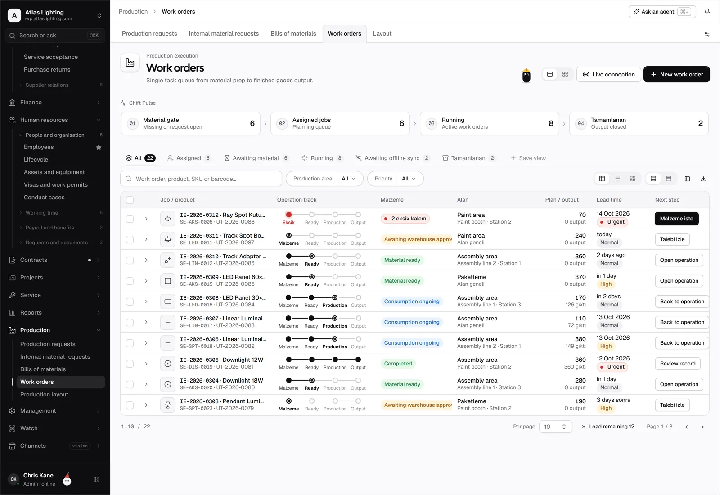Go to the previous page arrow
720x495 pixels.
686,427
